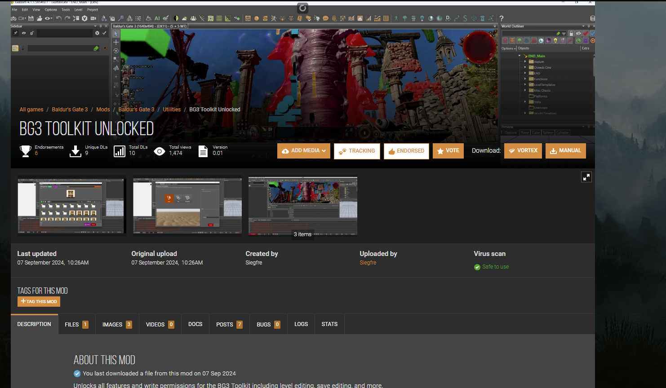Download the mod with the VORTEX button
Viewport: 666px width, 388px height.
click(523, 151)
